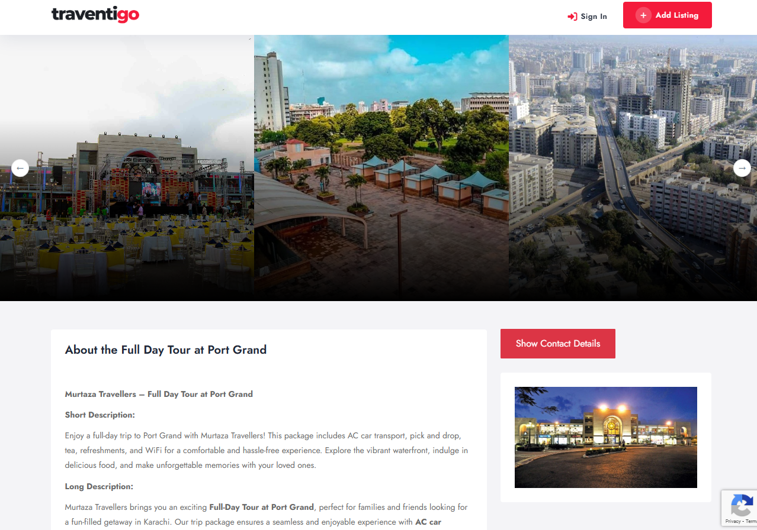
Task: Click the Sign In arrow icon
Action: click(x=572, y=17)
